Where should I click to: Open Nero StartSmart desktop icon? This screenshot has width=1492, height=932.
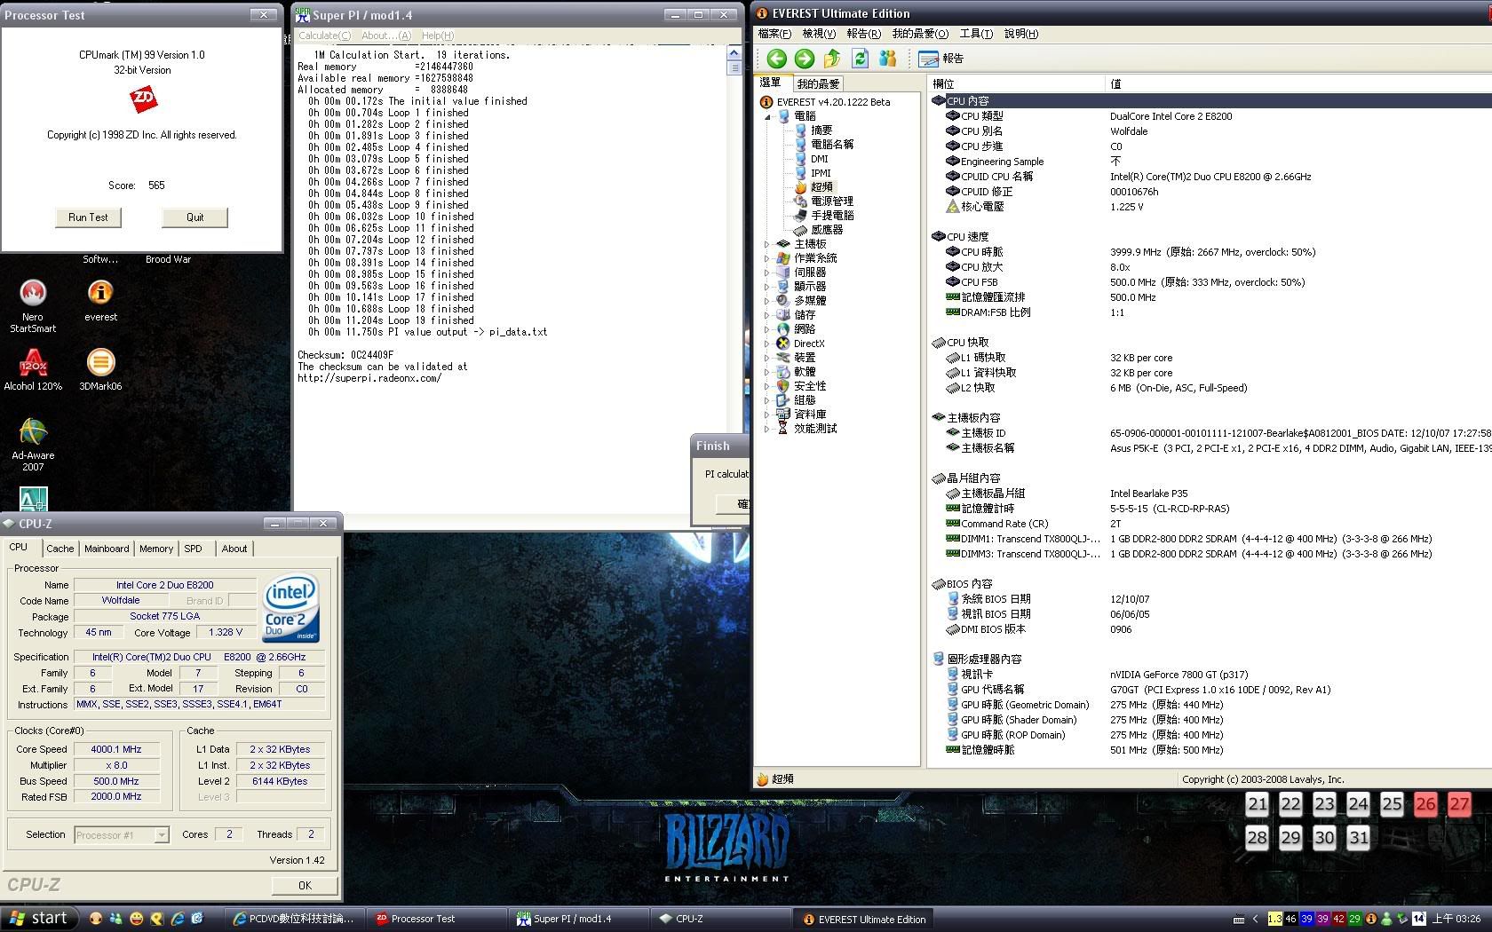[33, 304]
